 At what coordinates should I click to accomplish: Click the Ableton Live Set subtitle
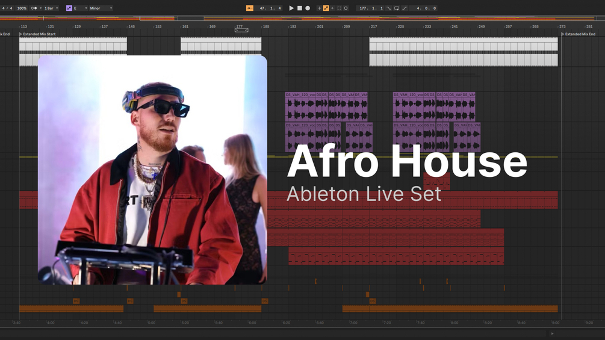pos(364,194)
